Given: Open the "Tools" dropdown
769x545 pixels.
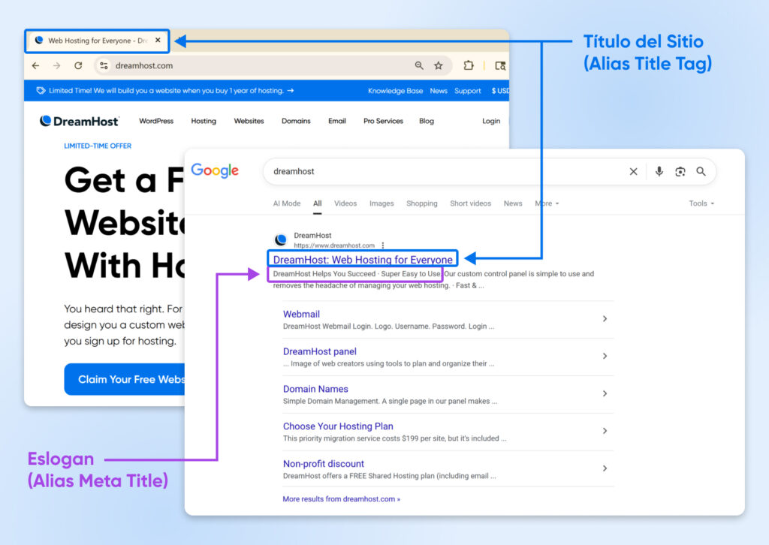Looking at the screenshot, I should coord(698,203).
